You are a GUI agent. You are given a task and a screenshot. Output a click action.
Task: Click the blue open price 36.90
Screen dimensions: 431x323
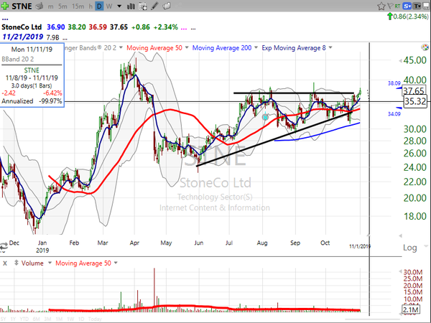[x=56, y=27]
